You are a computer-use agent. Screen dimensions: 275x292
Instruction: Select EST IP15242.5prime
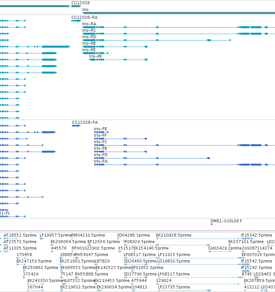(257, 268)
